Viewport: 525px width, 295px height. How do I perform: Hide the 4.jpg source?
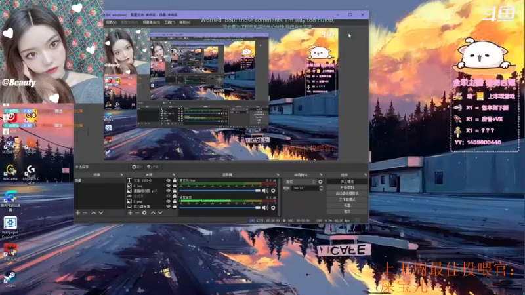(169, 186)
